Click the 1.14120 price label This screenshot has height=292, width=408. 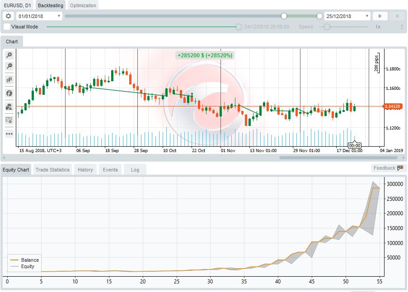click(x=392, y=107)
